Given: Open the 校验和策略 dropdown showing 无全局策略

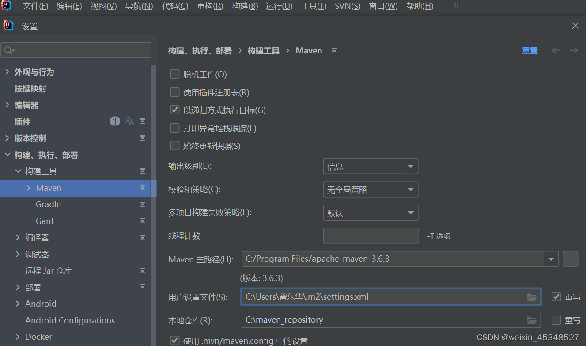Looking at the screenshot, I should click(371, 190).
